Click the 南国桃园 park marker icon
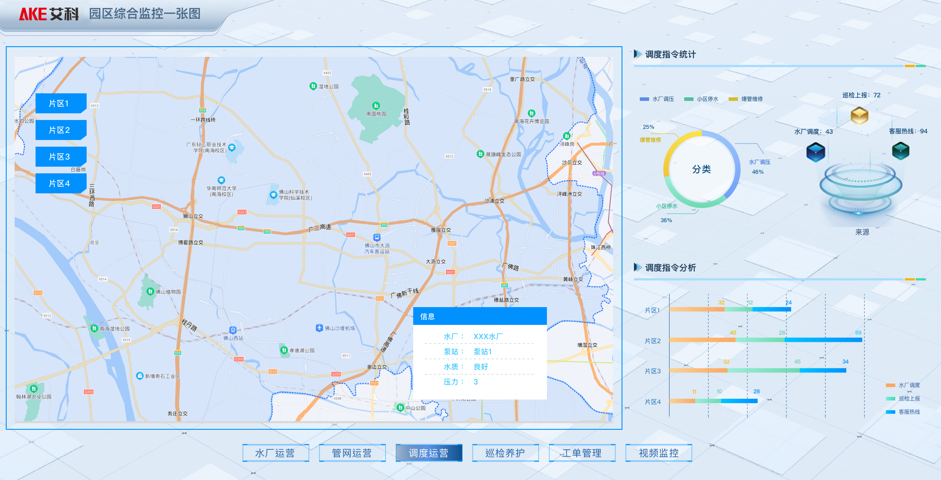The height and width of the screenshot is (480, 941). (376, 106)
